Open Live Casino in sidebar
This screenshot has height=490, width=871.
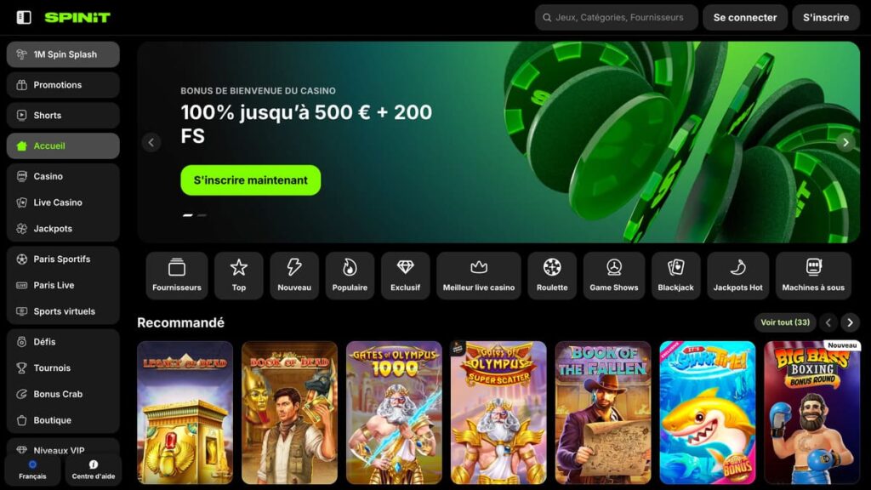coord(58,202)
